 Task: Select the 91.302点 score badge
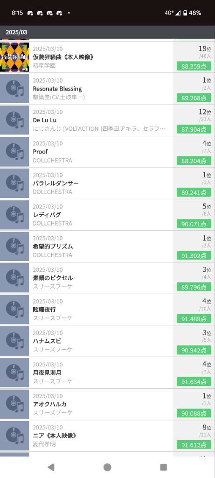194,255
